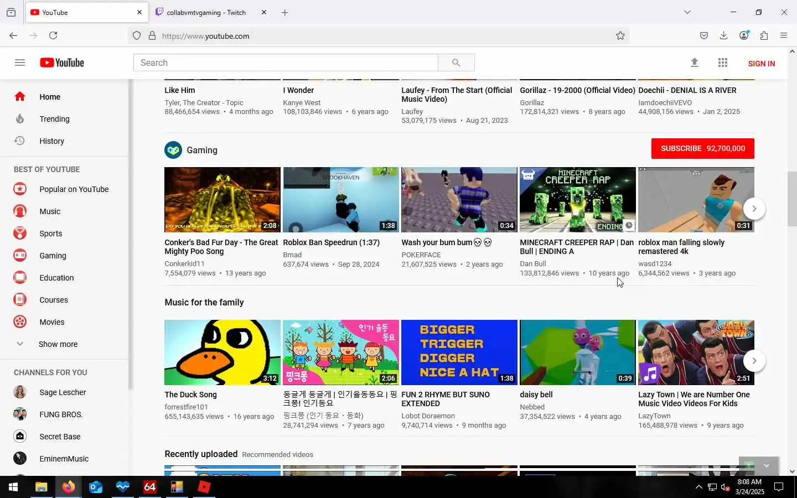Open Movies in the sidebar
This screenshot has height=498, width=797.
click(52, 322)
